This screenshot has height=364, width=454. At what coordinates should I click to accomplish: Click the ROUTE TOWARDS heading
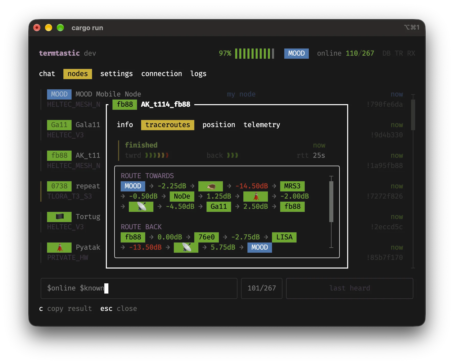click(x=147, y=176)
